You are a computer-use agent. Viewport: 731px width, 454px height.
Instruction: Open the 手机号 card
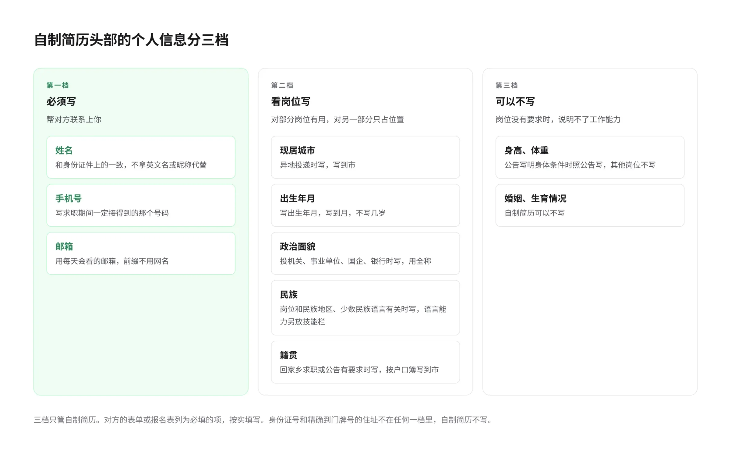coord(141,205)
